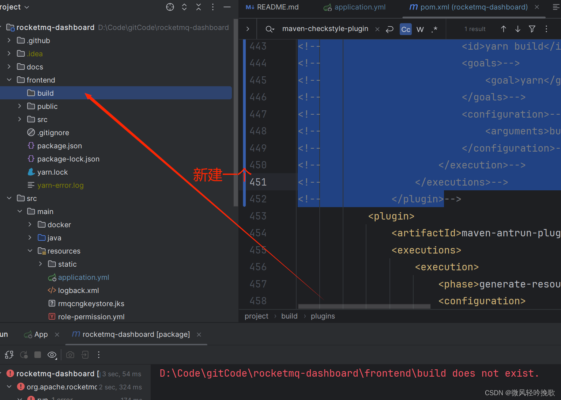Expand the docker folder

[30, 225]
